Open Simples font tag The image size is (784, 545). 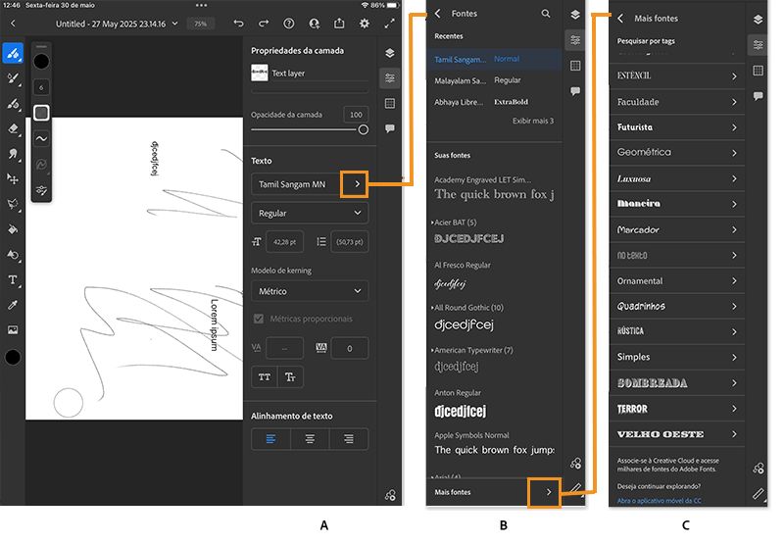click(x=677, y=357)
